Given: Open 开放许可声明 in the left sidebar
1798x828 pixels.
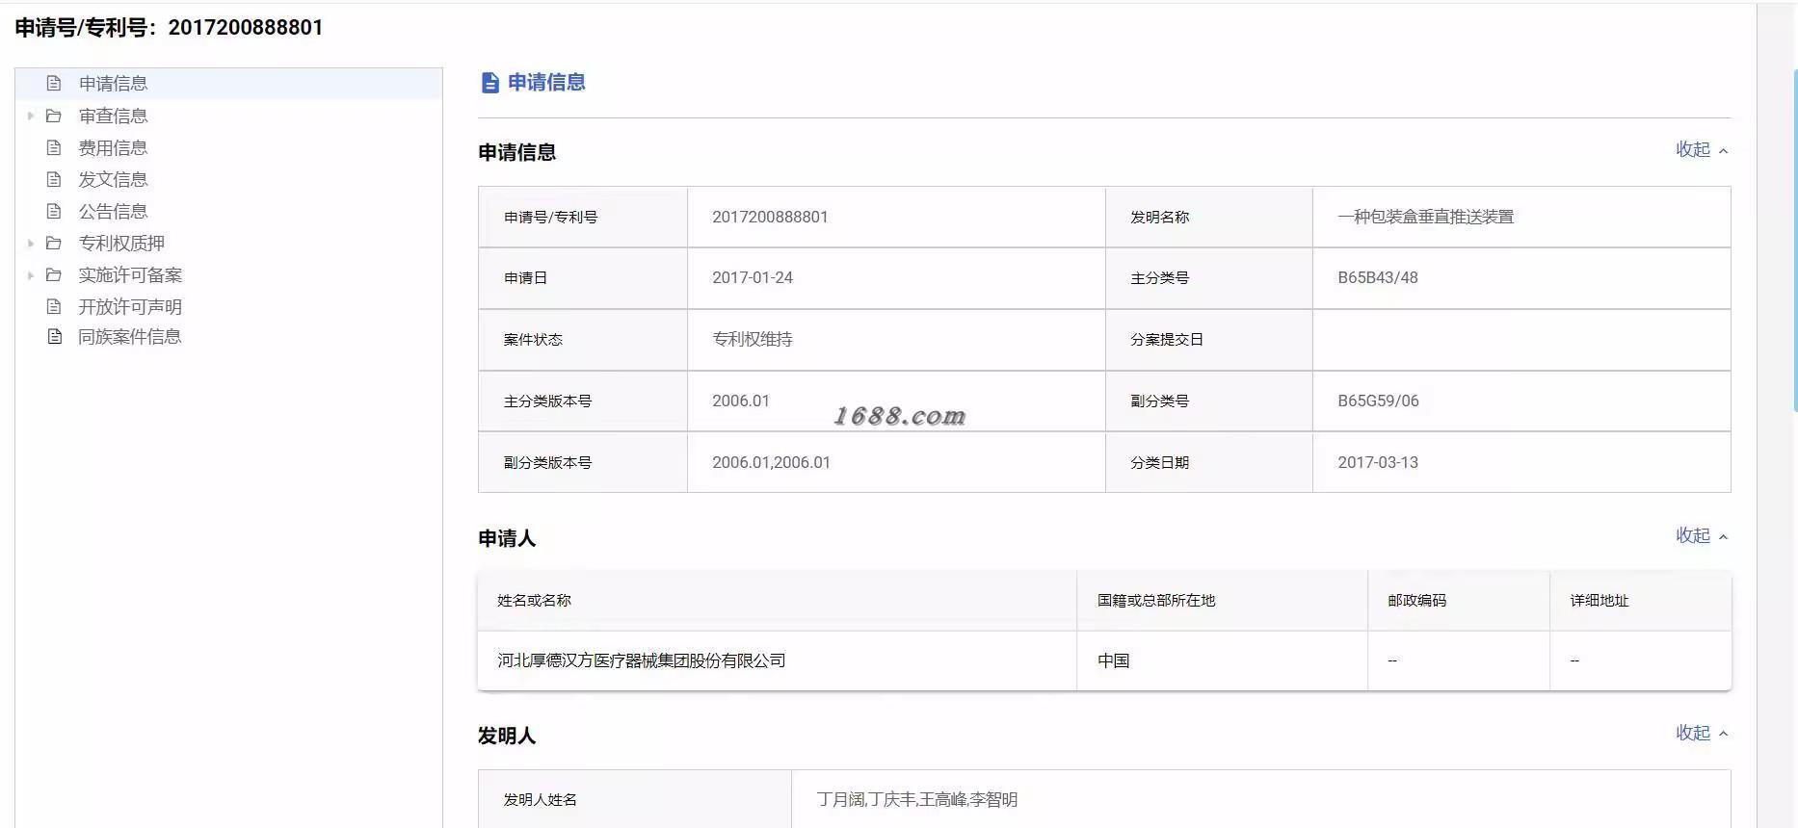Looking at the screenshot, I should 130,306.
